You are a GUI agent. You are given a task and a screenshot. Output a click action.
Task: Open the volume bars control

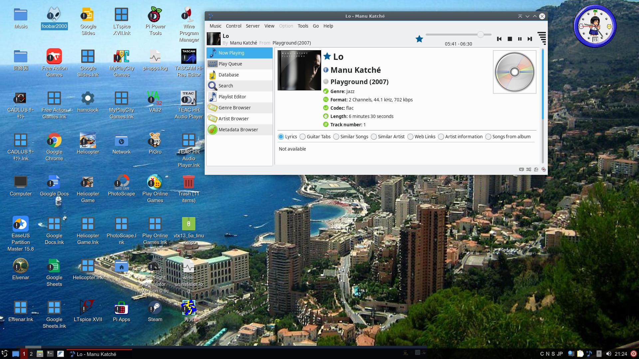541,38
